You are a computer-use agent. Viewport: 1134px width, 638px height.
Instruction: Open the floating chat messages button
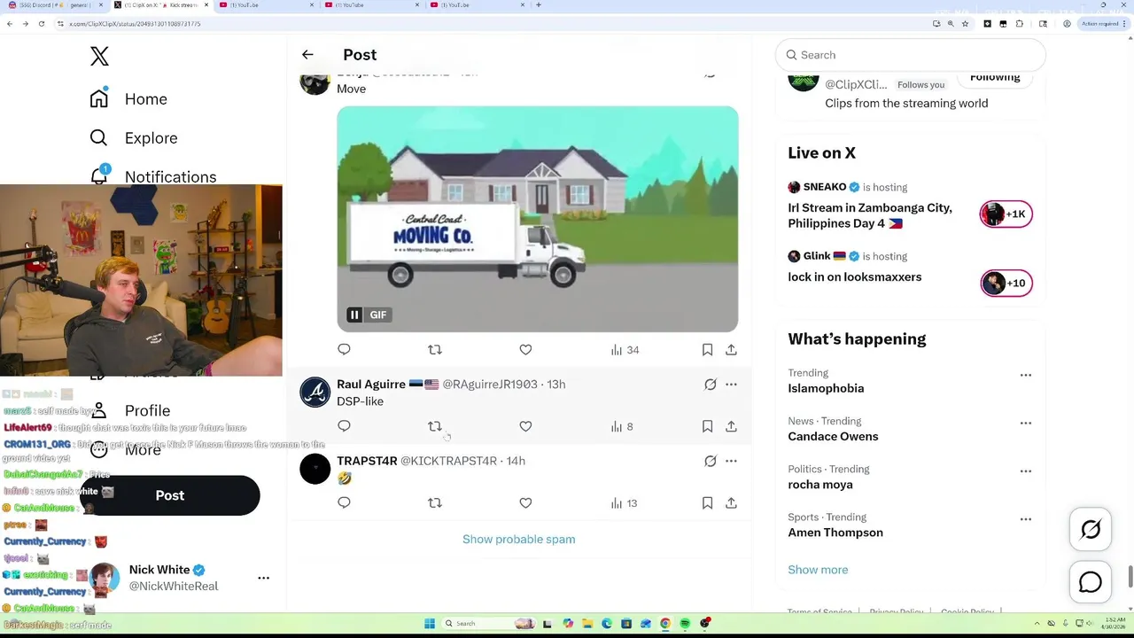1091,582
